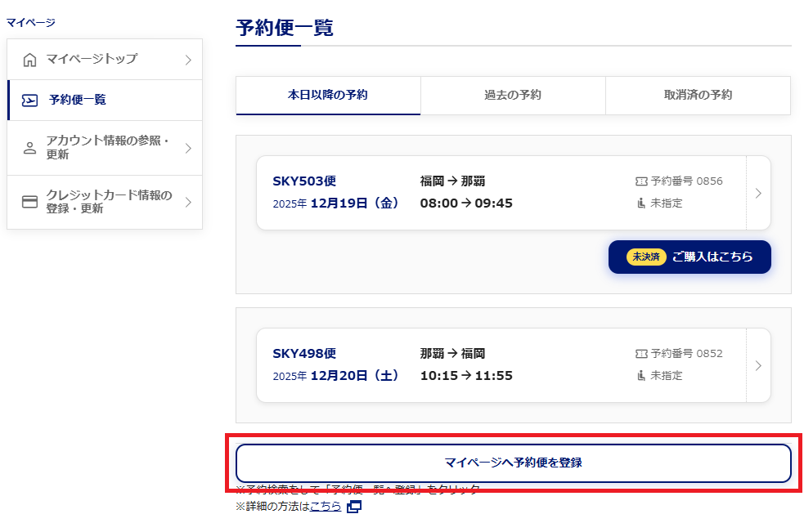Open SKY498便 details via right chevron
The width and height of the screenshot is (804, 523).
758,366
